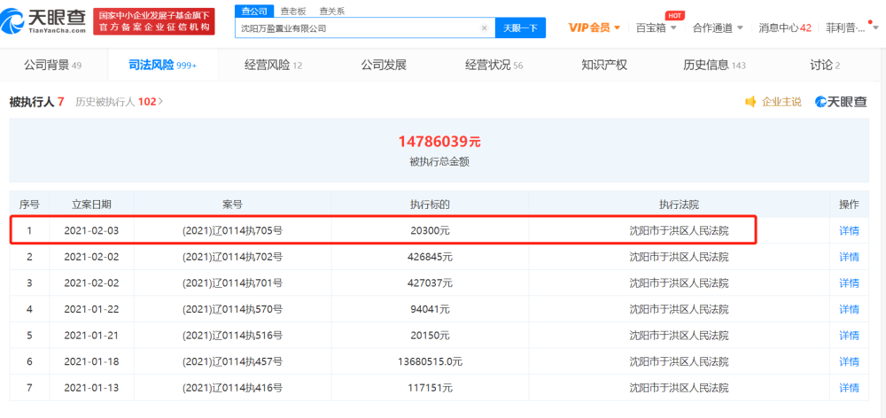Open 历史被执行人 102 list
Screen dimensions: 886x418
click(x=120, y=102)
